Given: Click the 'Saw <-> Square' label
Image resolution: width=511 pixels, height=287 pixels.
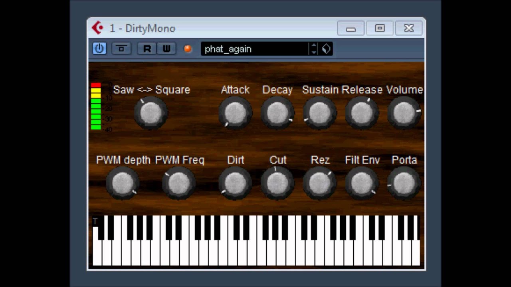Looking at the screenshot, I should click(x=151, y=90).
